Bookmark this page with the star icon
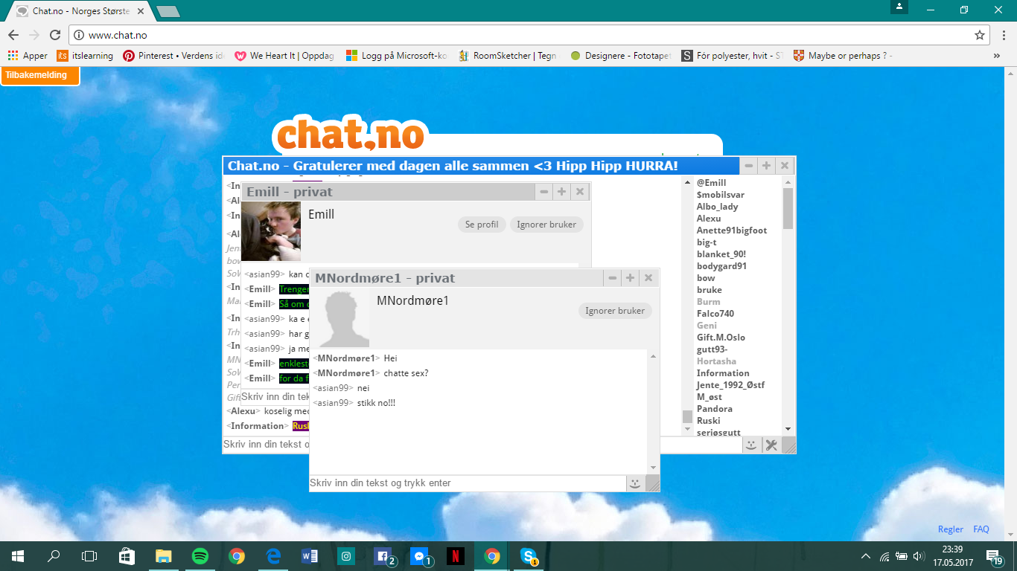The height and width of the screenshot is (571, 1017). point(980,35)
